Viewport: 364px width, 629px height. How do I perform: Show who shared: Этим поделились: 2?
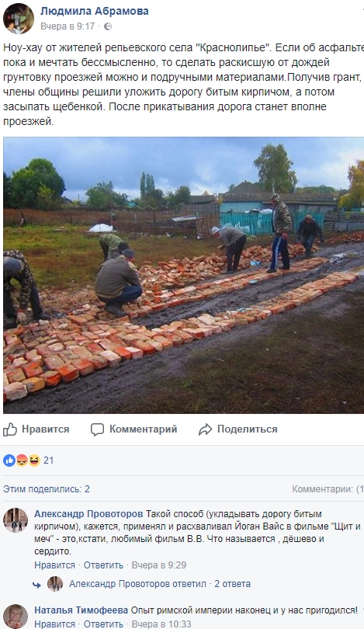click(x=47, y=489)
